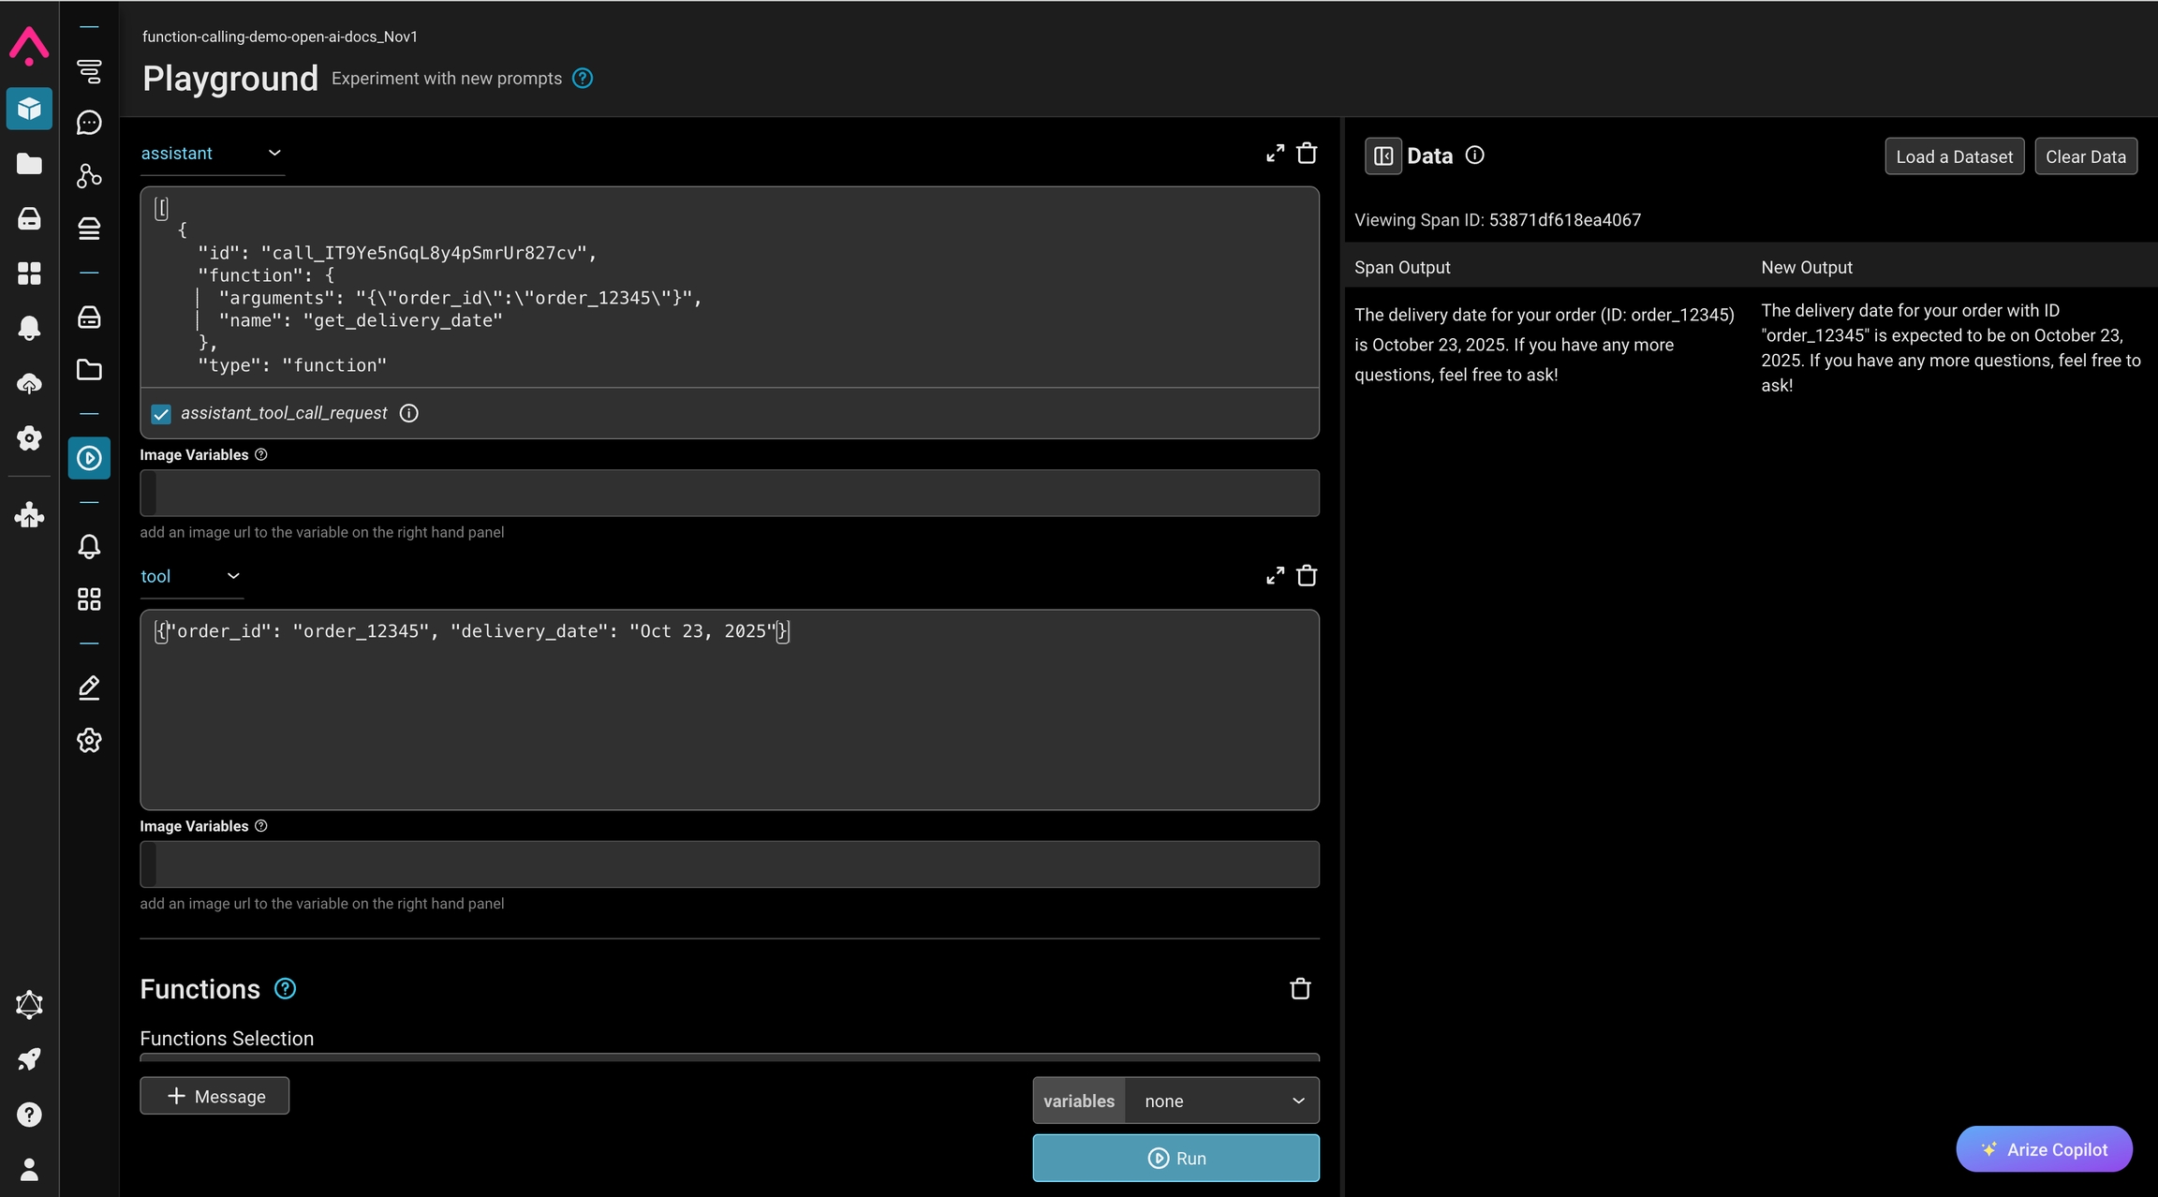This screenshot has width=2158, height=1197.
Task: Collapse the Data panel icon
Action: point(1382,156)
